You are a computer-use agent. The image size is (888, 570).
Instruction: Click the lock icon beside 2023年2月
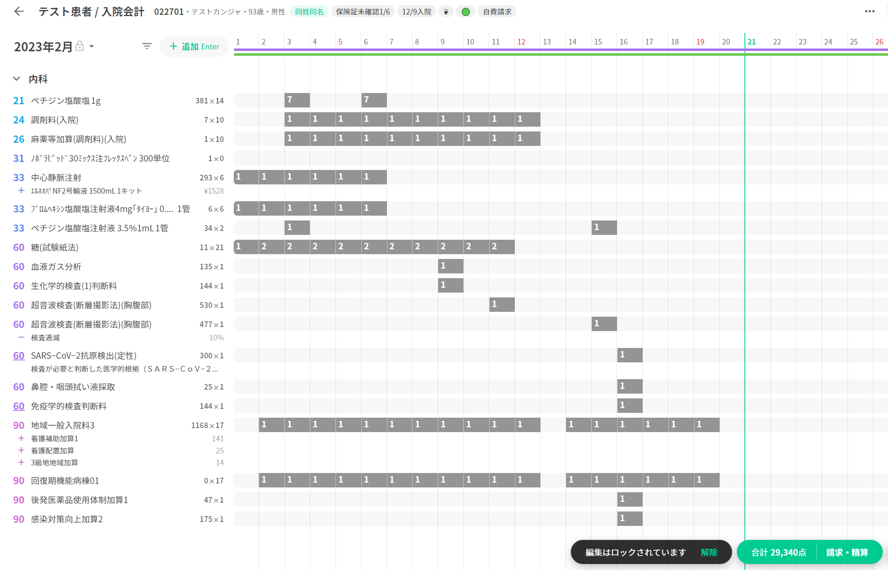point(80,46)
